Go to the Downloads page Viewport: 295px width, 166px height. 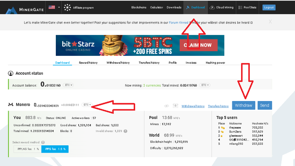[x=174, y=7]
